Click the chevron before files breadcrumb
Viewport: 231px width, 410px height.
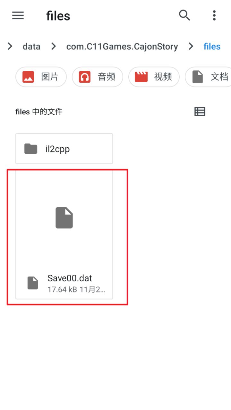coord(191,47)
